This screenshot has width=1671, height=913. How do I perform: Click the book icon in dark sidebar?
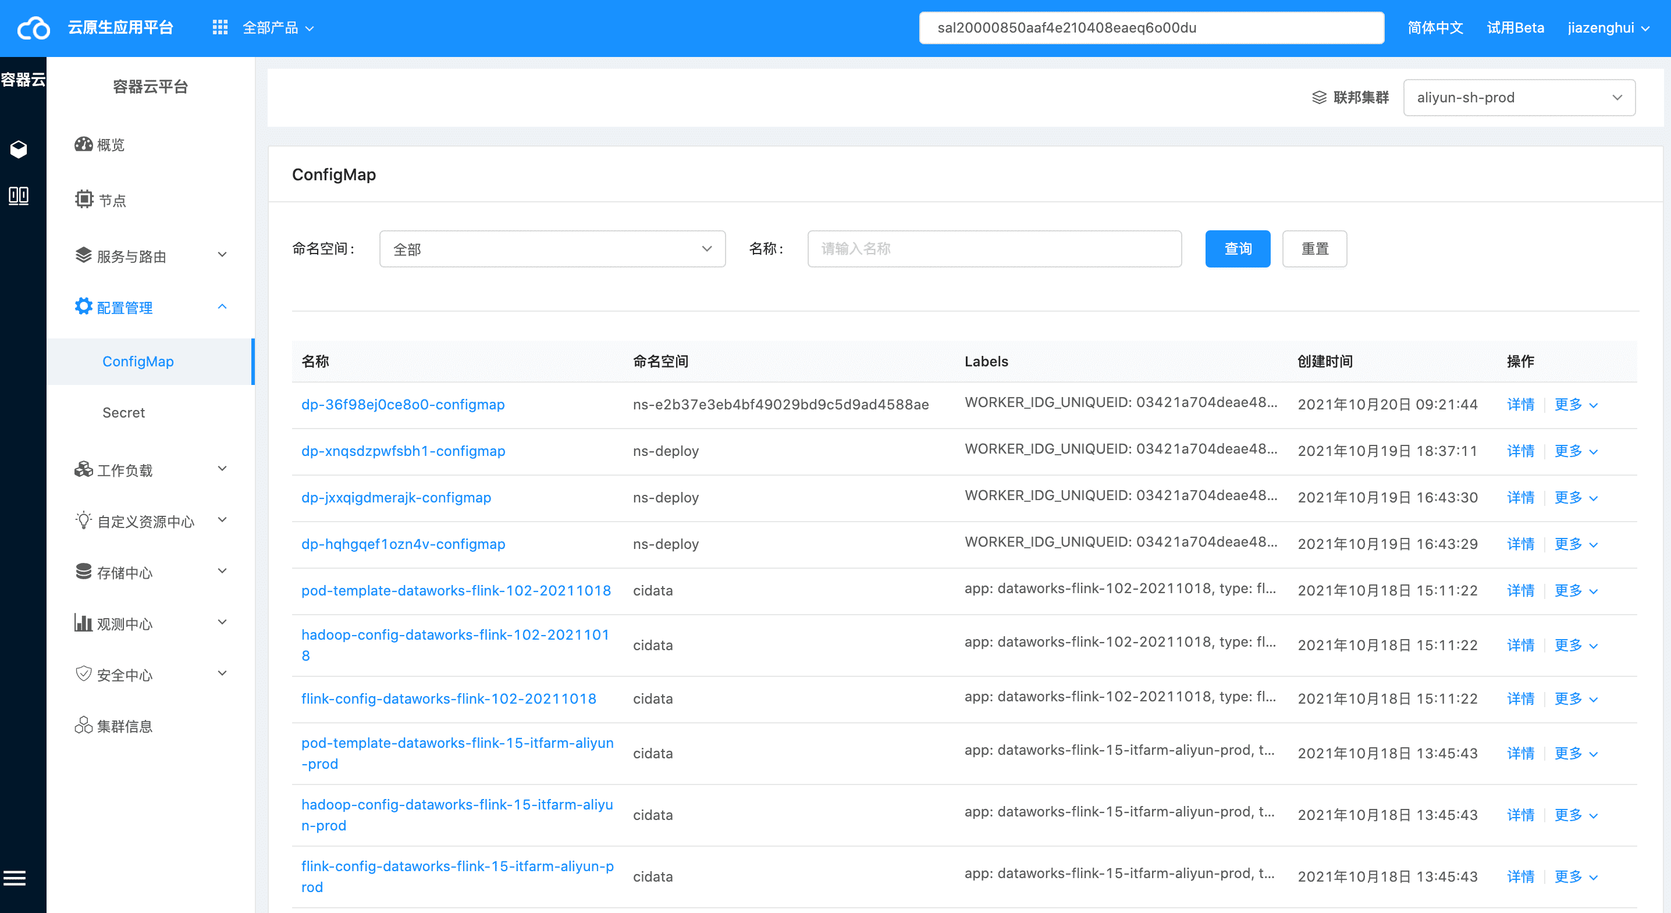tap(18, 195)
